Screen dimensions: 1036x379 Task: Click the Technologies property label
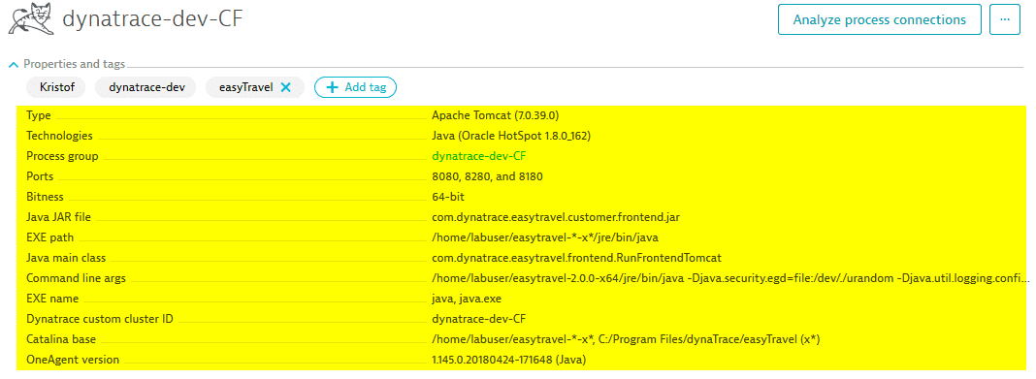[59, 136]
